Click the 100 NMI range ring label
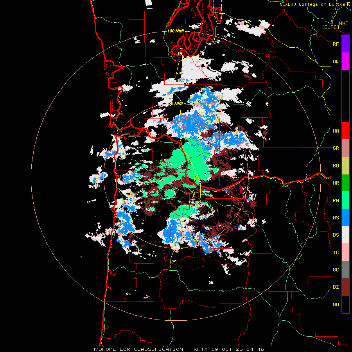Image resolution: width=352 pixels, height=352 pixels. click(176, 31)
